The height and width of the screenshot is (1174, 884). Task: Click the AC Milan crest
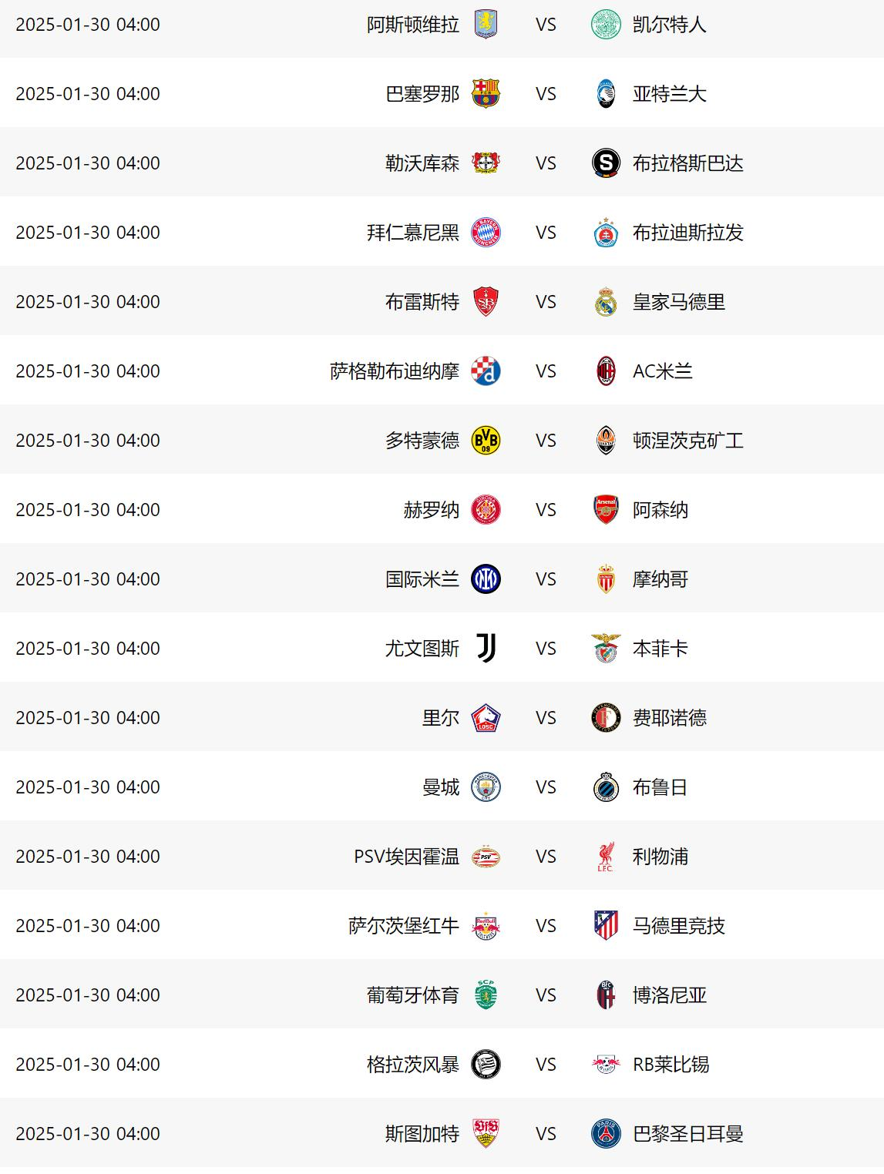[606, 371]
